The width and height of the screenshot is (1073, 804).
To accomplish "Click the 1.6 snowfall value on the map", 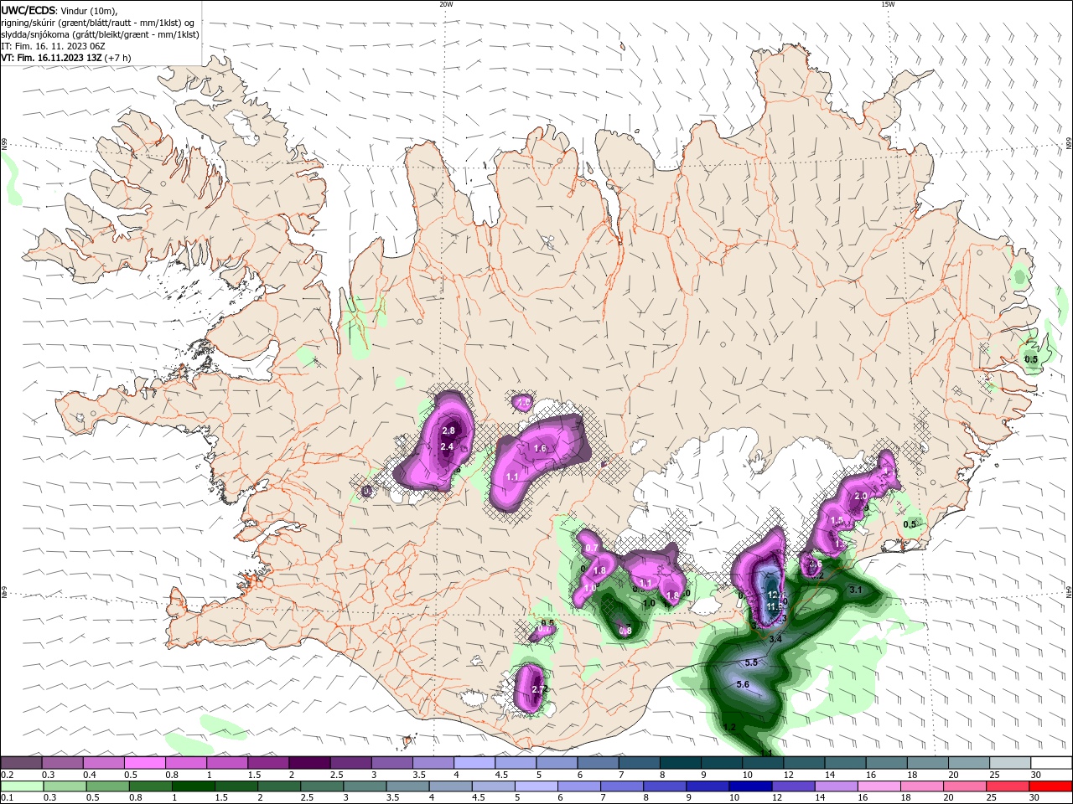I will 540,449.
